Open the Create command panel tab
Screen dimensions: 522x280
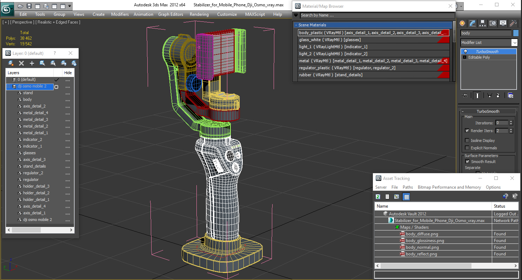[462, 23]
